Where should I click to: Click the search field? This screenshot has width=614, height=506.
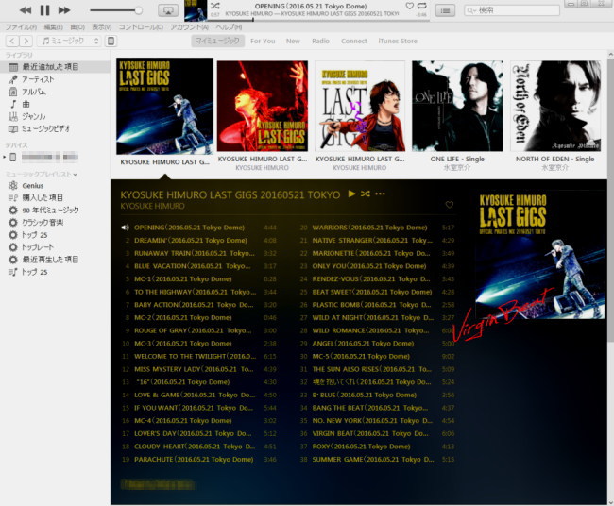[x=512, y=10]
